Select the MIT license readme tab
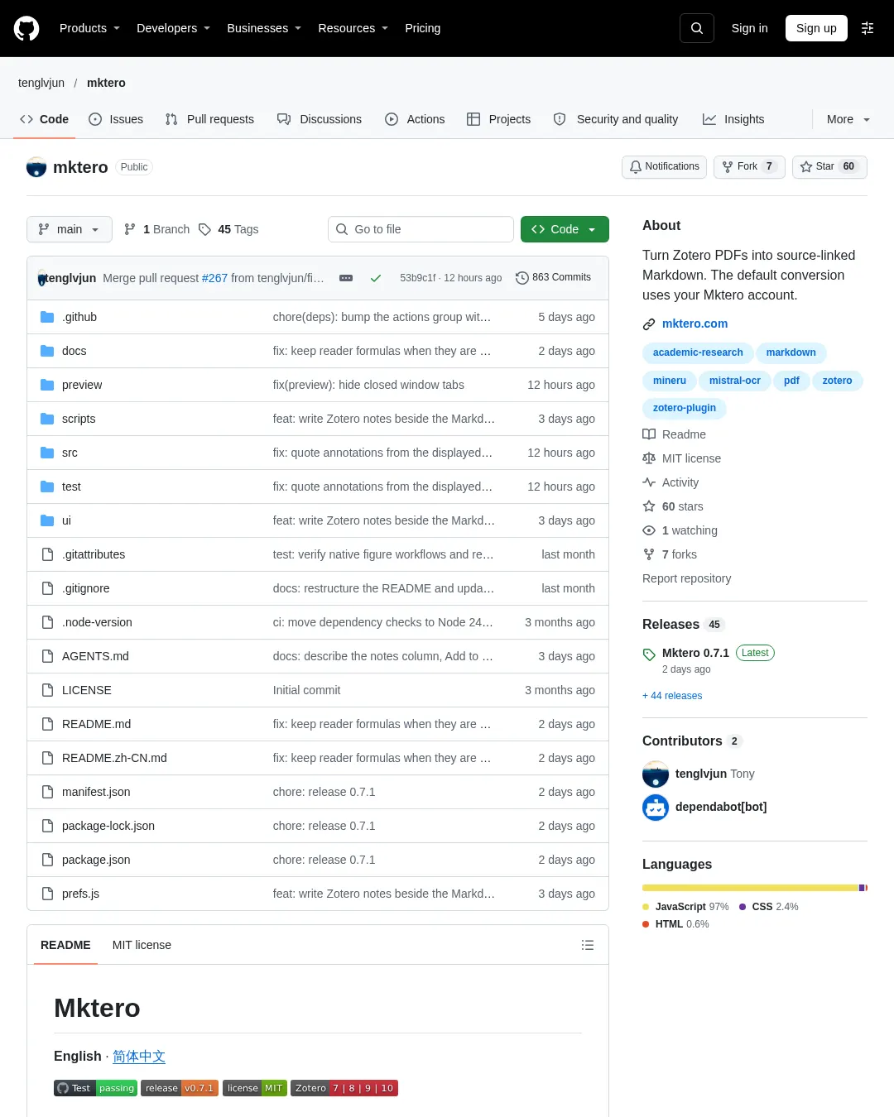Viewport: 894px width, 1117px height. point(142,945)
